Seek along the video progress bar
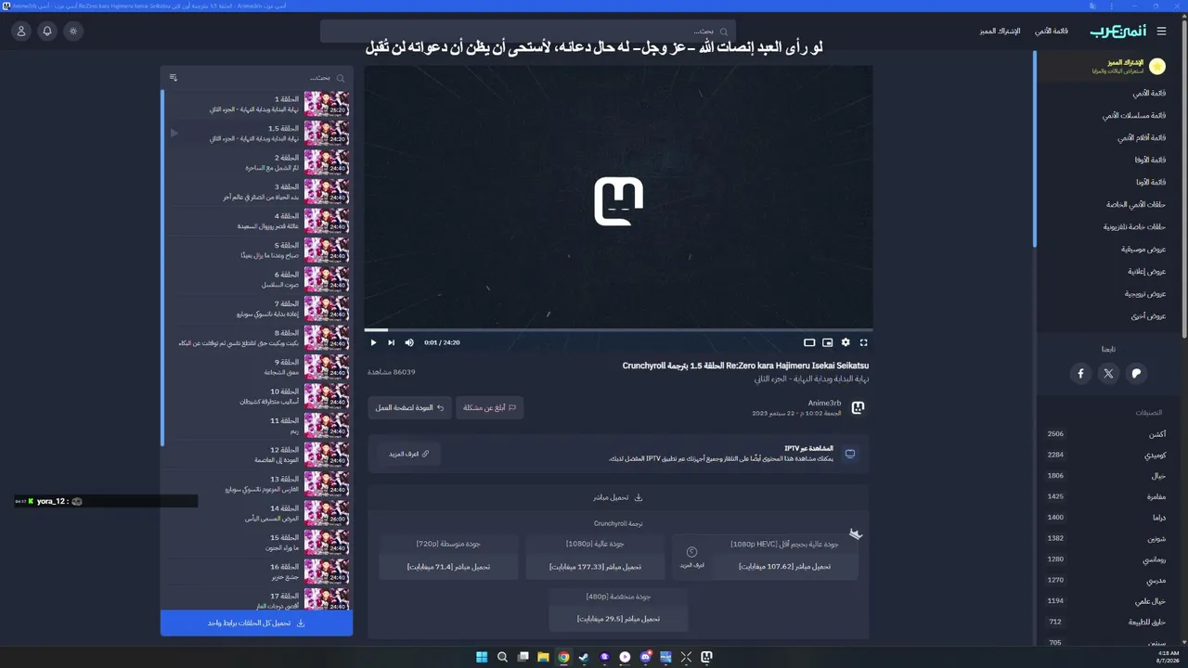Viewport: 1188px width, 668px height. [618, 329]
